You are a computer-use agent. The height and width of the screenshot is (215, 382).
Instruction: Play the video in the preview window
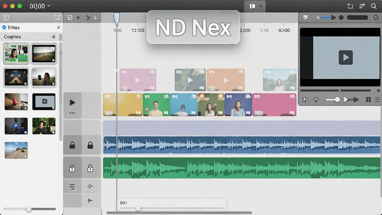(346, 57)
